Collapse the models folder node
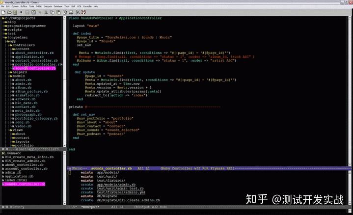Viewport: 353px width, 215px height. tap(11, 76)
